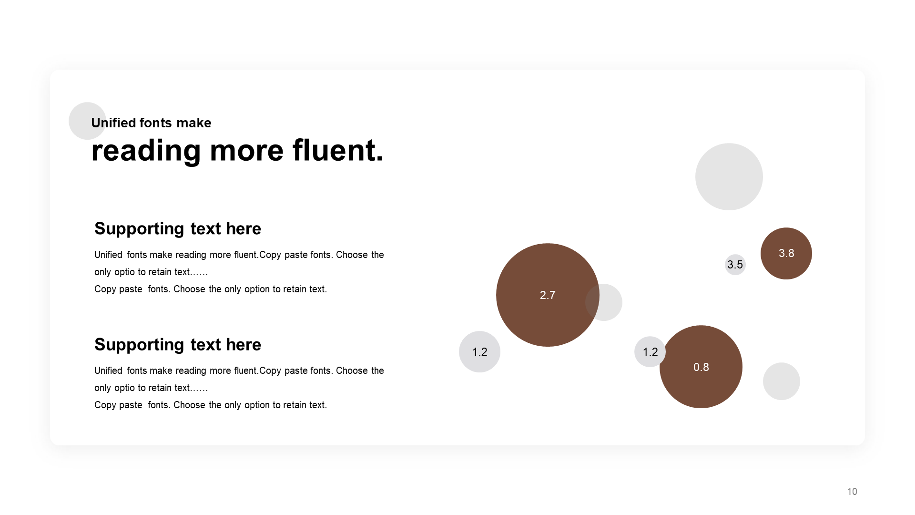Click the first 'Supporting text here' heading
The width and height of the screenshot is (915, 515).
(x=178, y=229)
